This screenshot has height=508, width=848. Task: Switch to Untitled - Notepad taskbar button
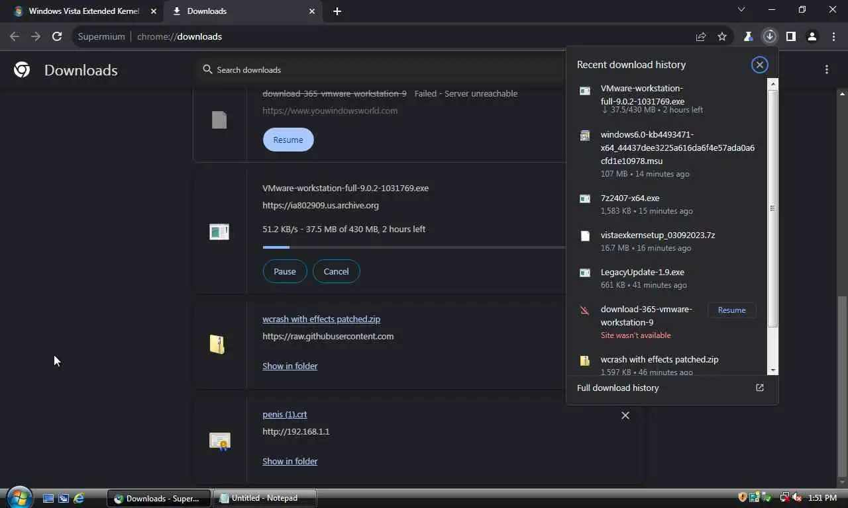coord(265,498)
